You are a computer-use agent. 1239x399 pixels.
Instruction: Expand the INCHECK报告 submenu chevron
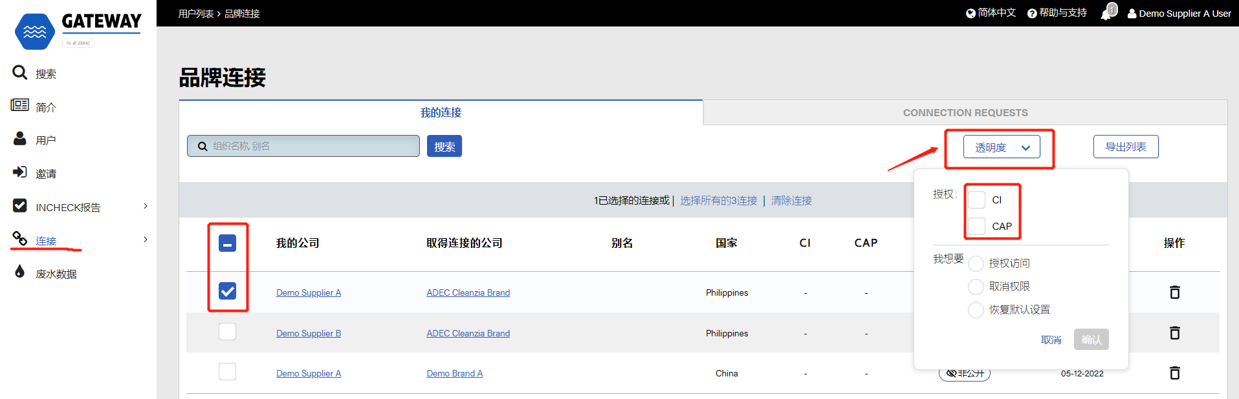pos(146,206)
